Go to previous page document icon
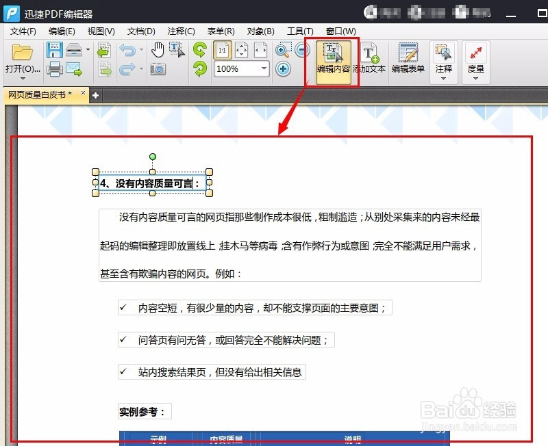This screenshot has width=548, height=446. pos(104,50)
